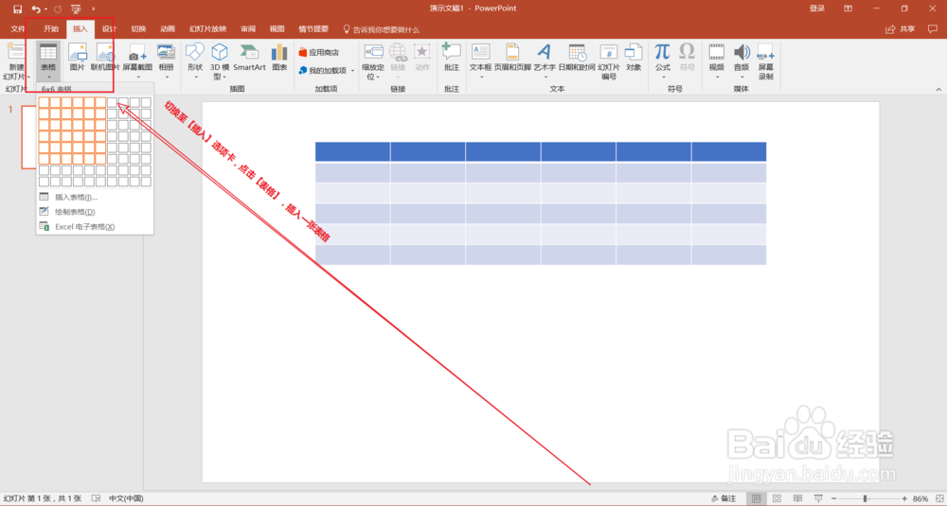Click the last blue header cell of slide table
Viewport: 947px width, 506px height.
(729, 151)
